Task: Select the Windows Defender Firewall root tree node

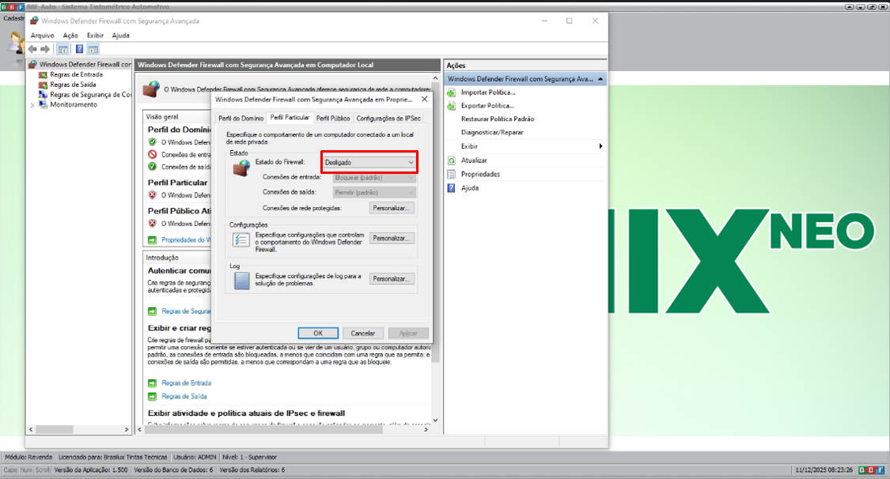Action: pos(85,64)
